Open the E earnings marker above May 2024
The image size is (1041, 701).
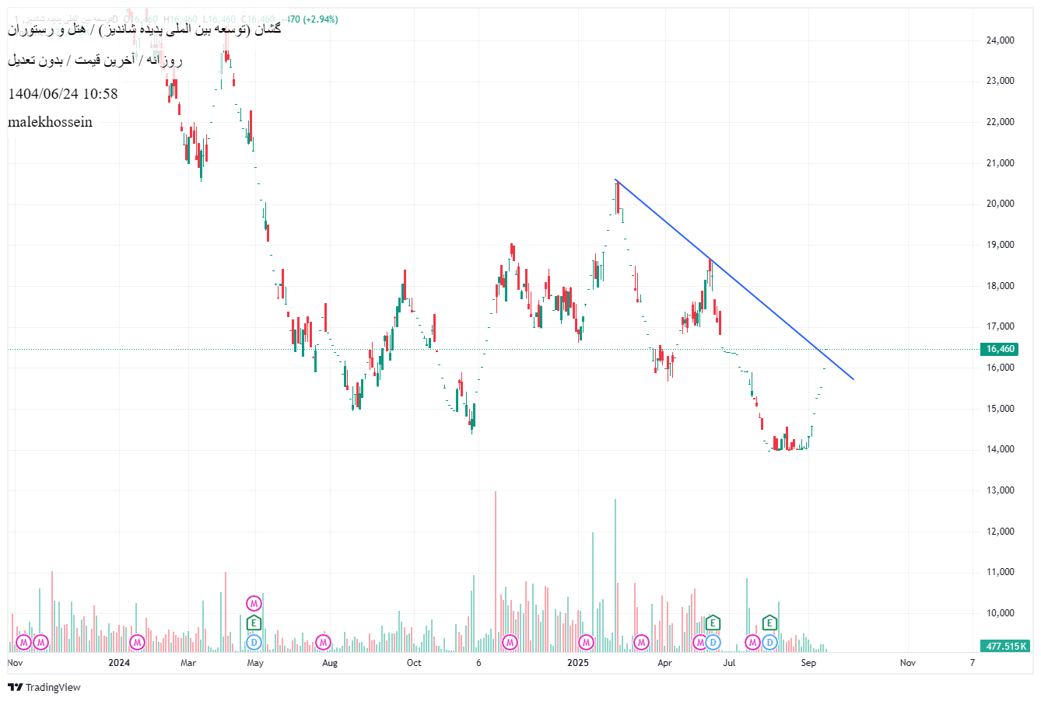tap(254, 623)
